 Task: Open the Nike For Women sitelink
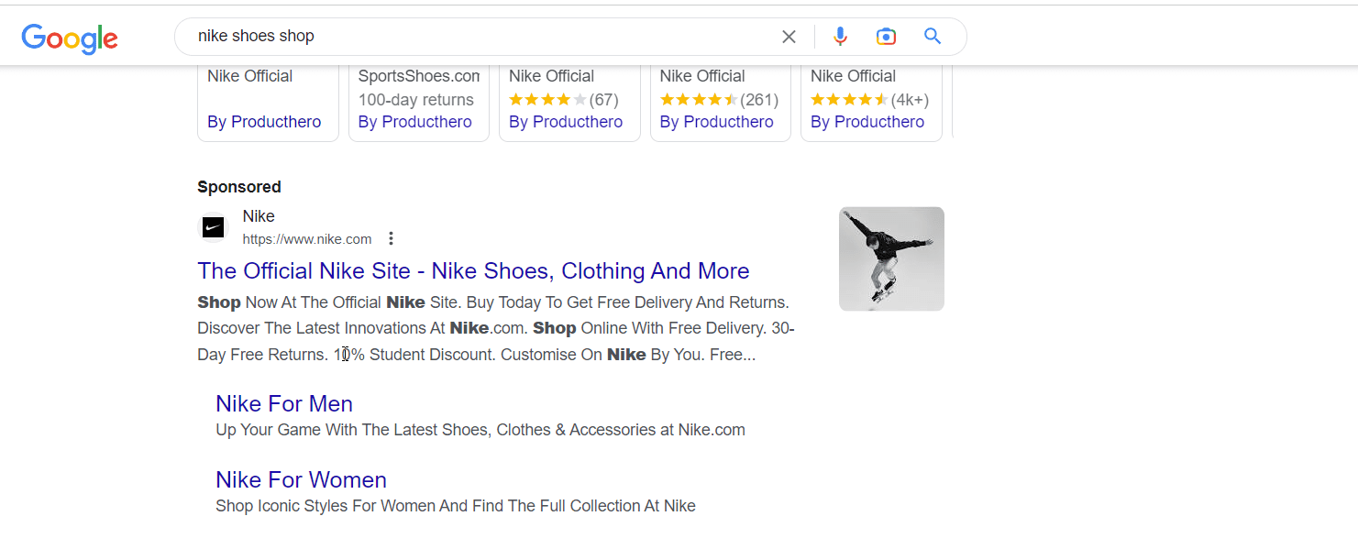click(x=301, y=479)
